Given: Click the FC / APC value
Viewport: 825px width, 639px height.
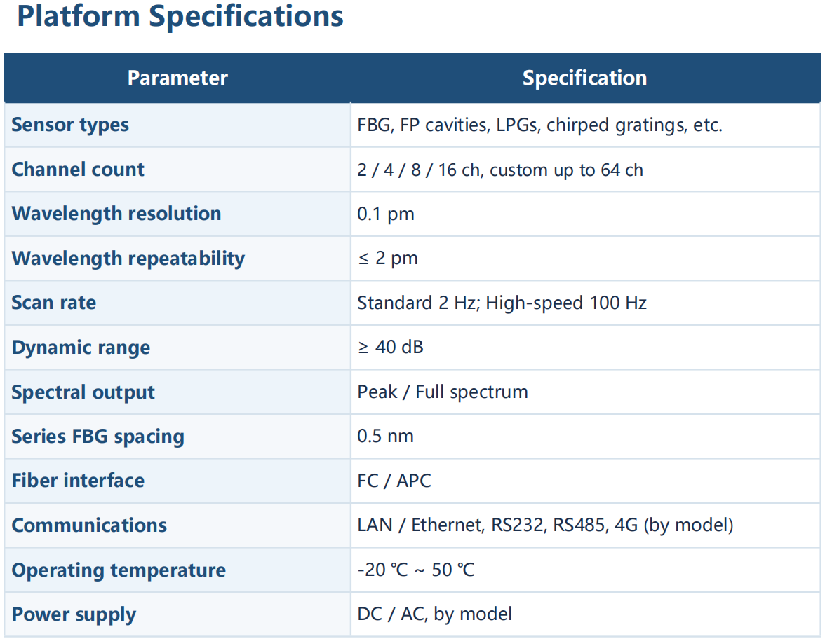Looking at the screenshot, I should pyautogui.click(x=394, y=481).
